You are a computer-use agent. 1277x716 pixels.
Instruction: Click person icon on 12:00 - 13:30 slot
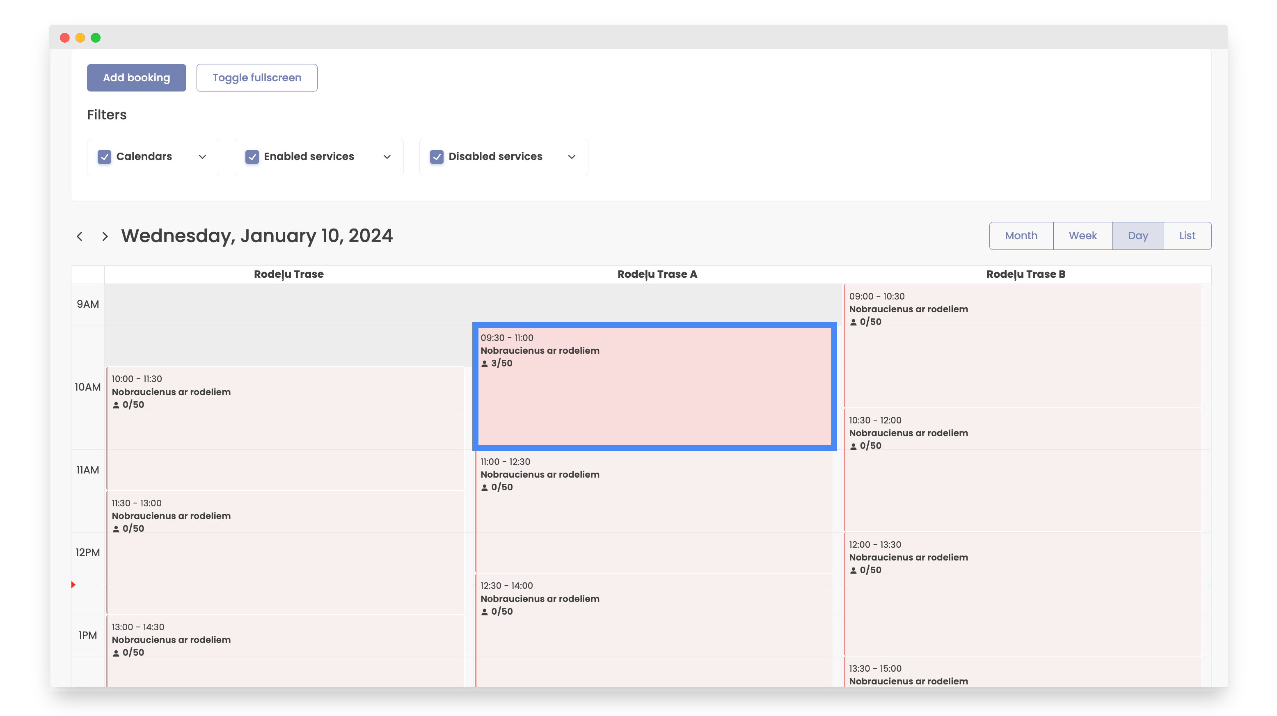853,570
